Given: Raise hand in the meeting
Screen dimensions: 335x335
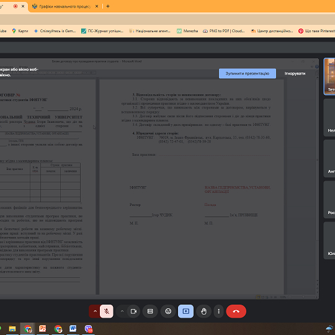Looking at the screenshot, I should [204, 311].
